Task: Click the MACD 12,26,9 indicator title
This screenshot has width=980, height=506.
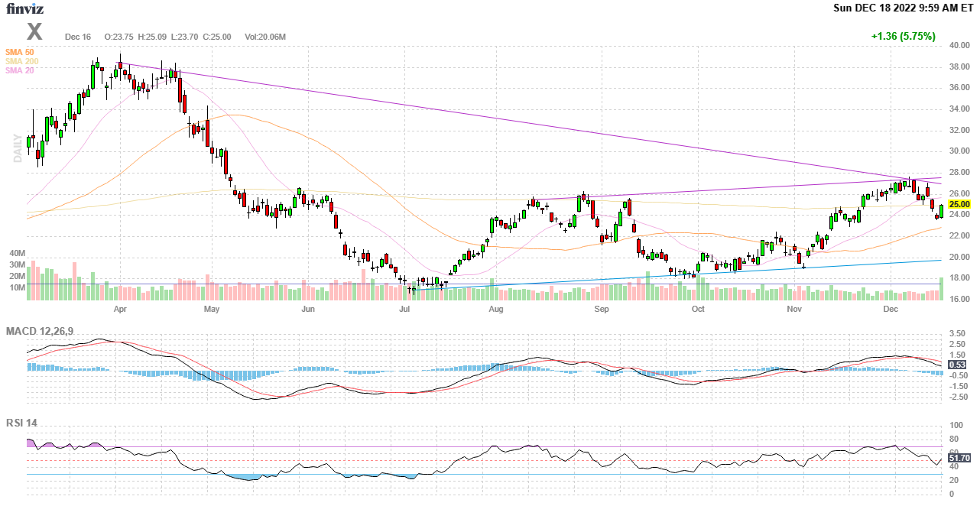Action: (x=39, y=332)
